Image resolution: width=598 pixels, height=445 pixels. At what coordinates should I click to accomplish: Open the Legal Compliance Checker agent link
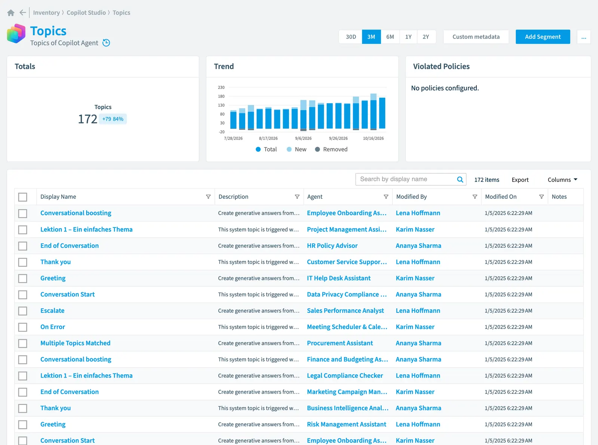[345, 376]
